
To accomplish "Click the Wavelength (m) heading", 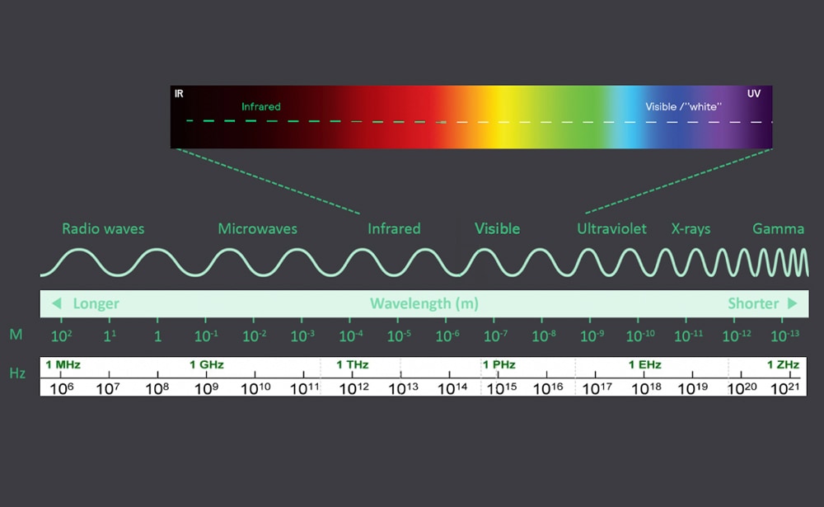I will pyautogui.click(x=424, y=303).
